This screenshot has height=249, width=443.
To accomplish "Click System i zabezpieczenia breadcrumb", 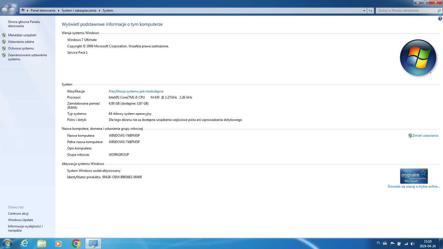I will point(79,11).
